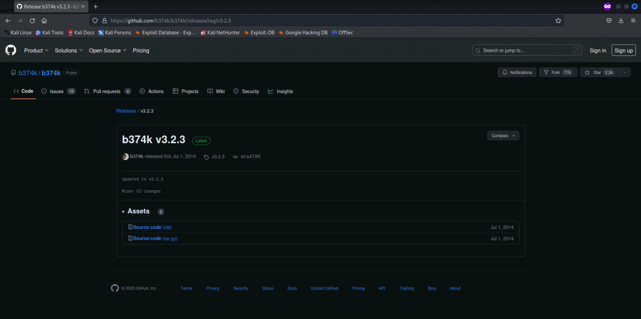The image size is (641, 319).
Task: Open Google Hacking DB bookmark
Action: pos(304,33)
